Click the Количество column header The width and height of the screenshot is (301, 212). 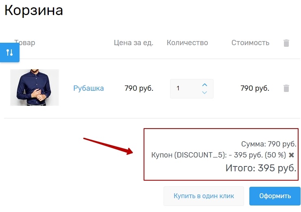coord(187,43)
